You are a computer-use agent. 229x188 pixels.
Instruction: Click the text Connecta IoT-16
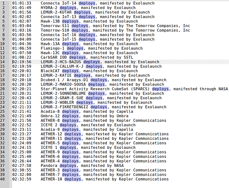[58, 35]
